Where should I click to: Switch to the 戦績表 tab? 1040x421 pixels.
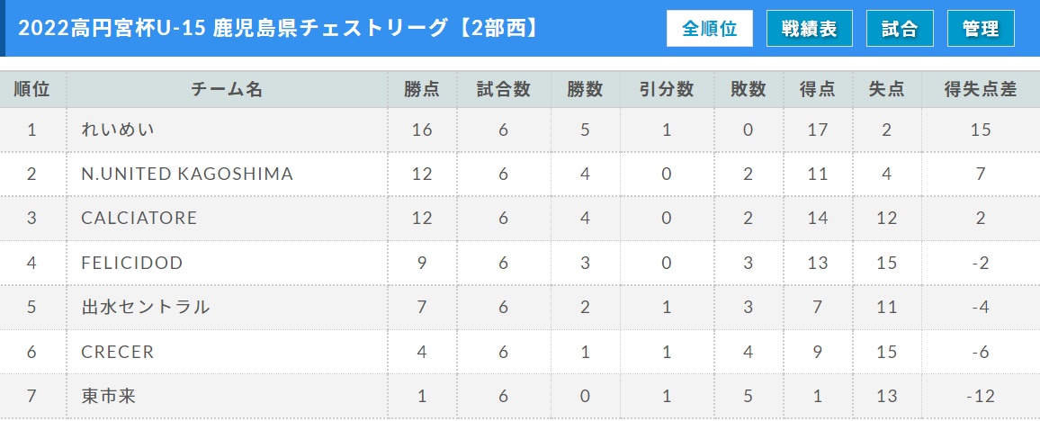coord(809,29)
